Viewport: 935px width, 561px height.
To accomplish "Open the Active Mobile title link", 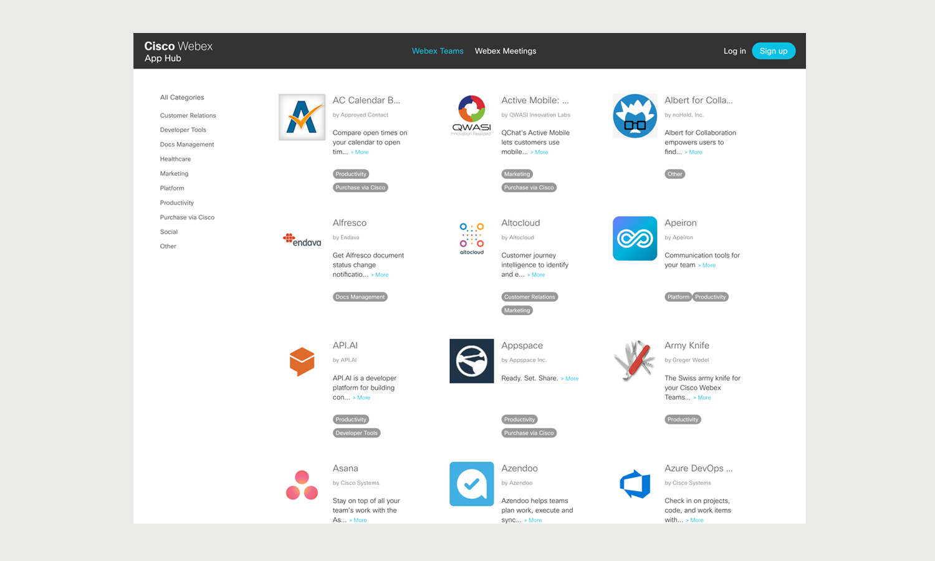I will (x=535, y=100).
